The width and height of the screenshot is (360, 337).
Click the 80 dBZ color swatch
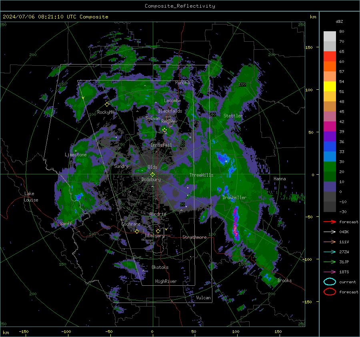coord(330,36)
